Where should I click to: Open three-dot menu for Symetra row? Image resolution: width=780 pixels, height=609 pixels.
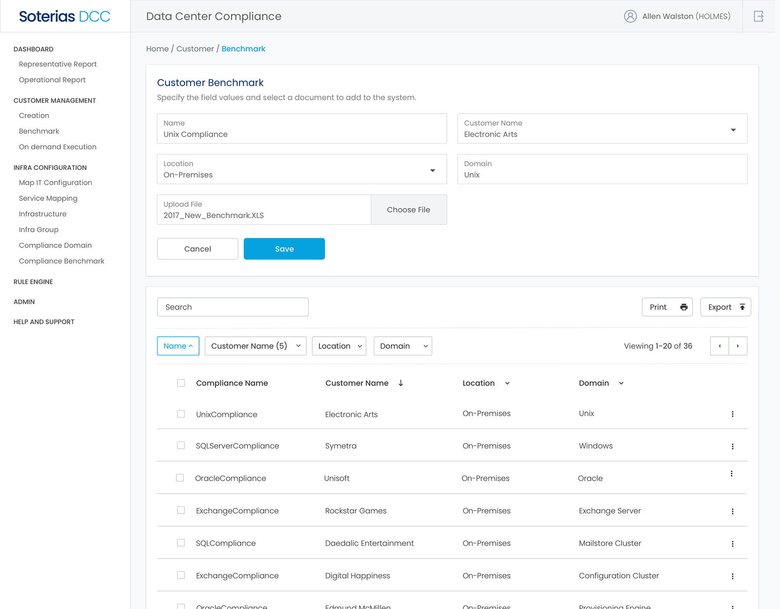point(732,446)
